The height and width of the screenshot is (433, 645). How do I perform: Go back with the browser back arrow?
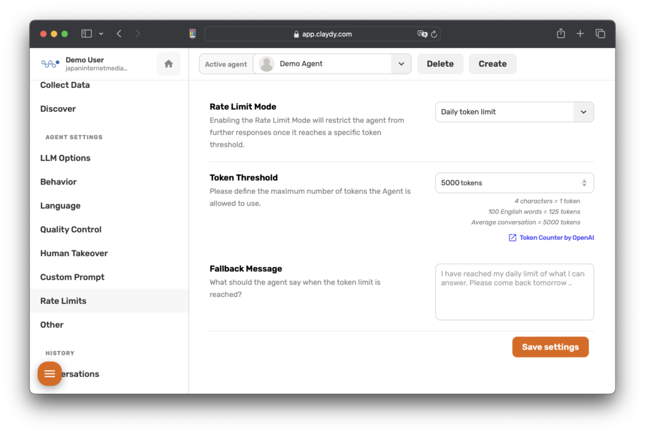click(x=119, y=34)
